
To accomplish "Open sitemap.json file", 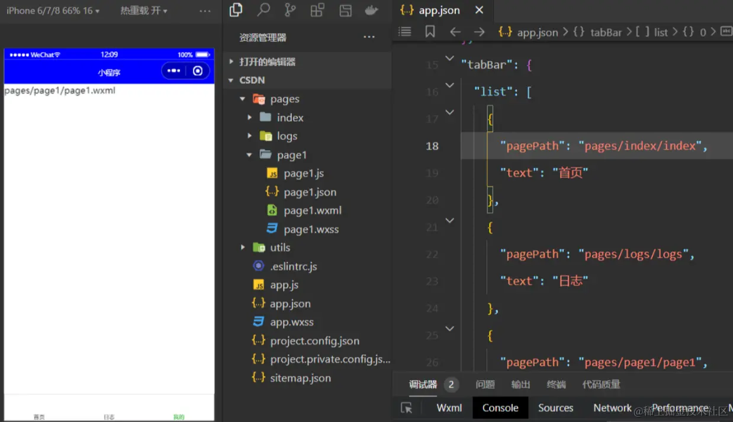I will point(300,378).
